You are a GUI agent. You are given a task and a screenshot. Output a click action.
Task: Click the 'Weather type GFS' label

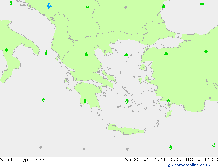coord(22,160)
